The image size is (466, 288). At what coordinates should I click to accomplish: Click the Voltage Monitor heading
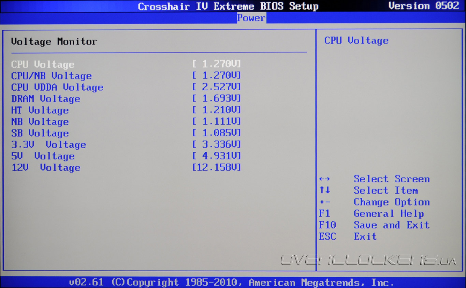coord(54,42)
